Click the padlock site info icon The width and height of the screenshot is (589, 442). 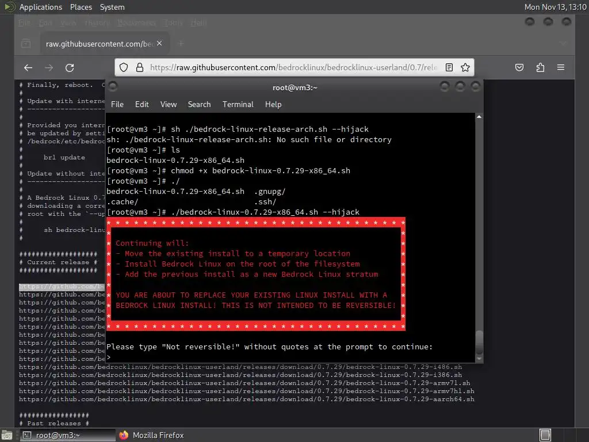click(x=140, y=68)
